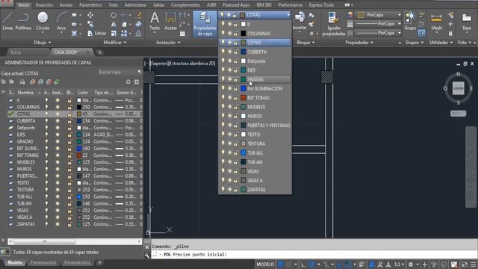This screenshot has width=478, height=269.
Task: Click the Buscar capa search field
Action: tap(117, 72)
